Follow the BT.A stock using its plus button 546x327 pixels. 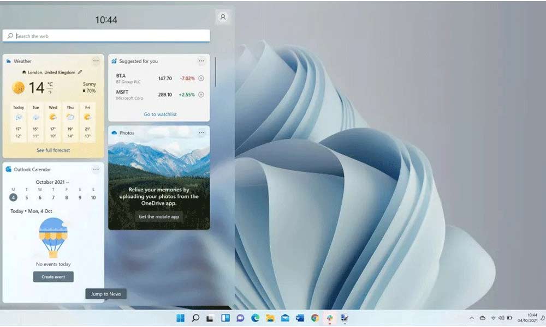(x=201, y=78)
